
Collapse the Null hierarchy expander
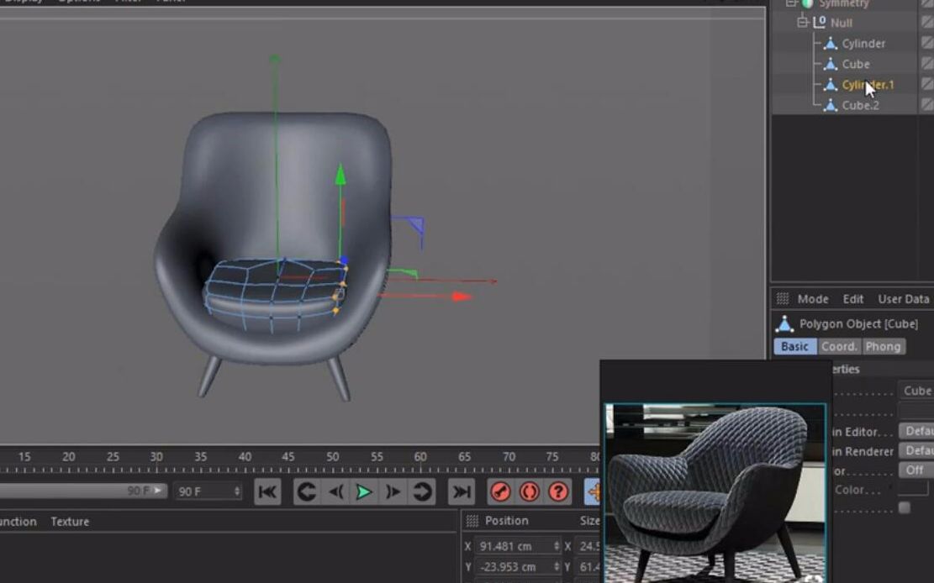[802, 23]
